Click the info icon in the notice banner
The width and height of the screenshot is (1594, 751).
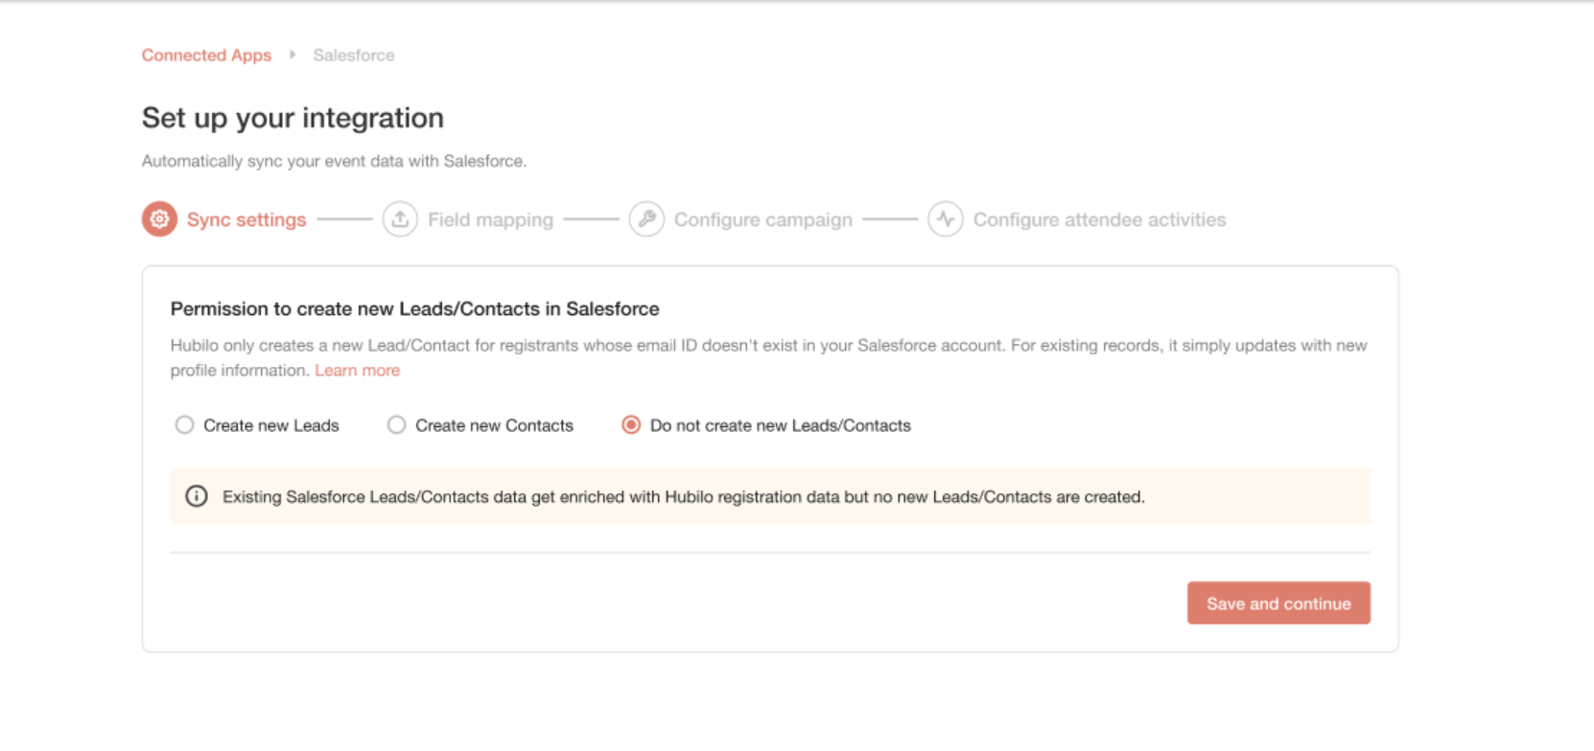coord(197,496)
